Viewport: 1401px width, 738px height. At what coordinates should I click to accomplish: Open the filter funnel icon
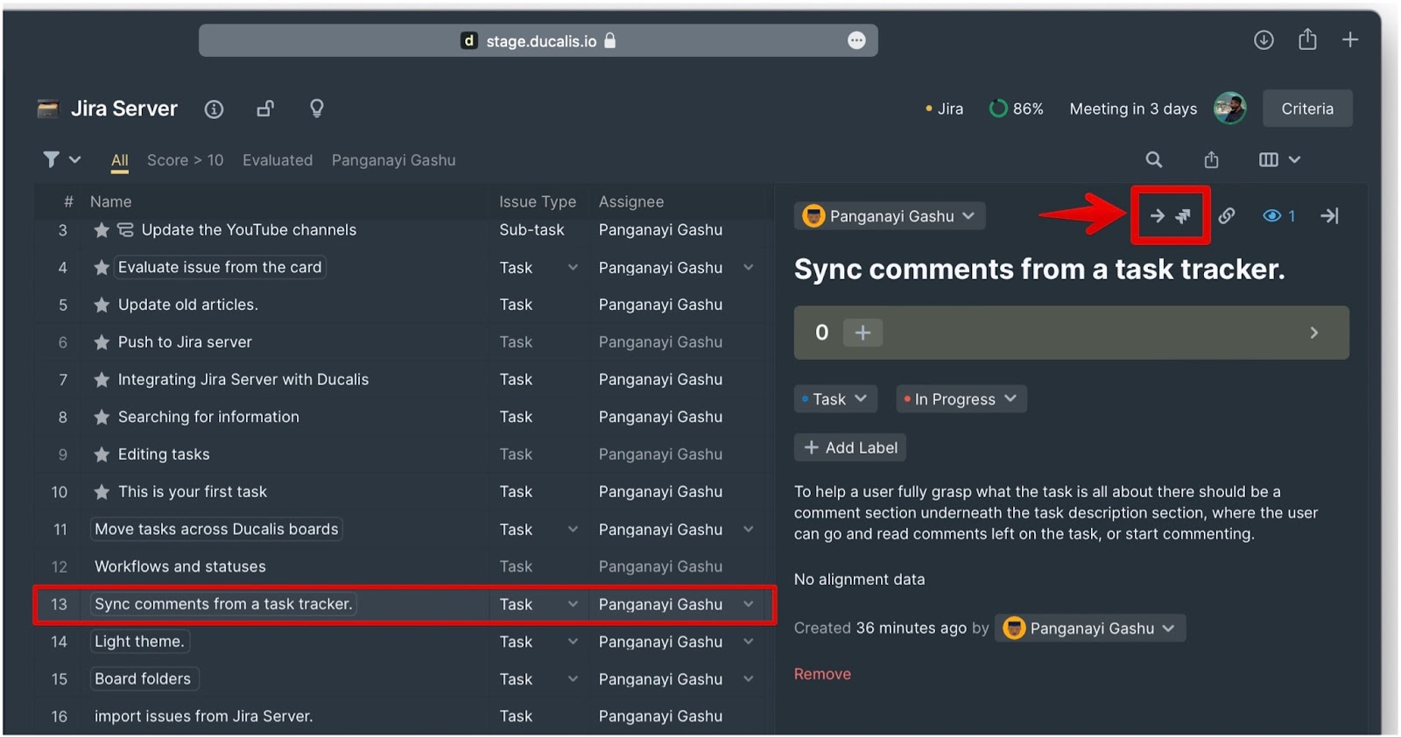pyautogui.click(x=51, y=159)
